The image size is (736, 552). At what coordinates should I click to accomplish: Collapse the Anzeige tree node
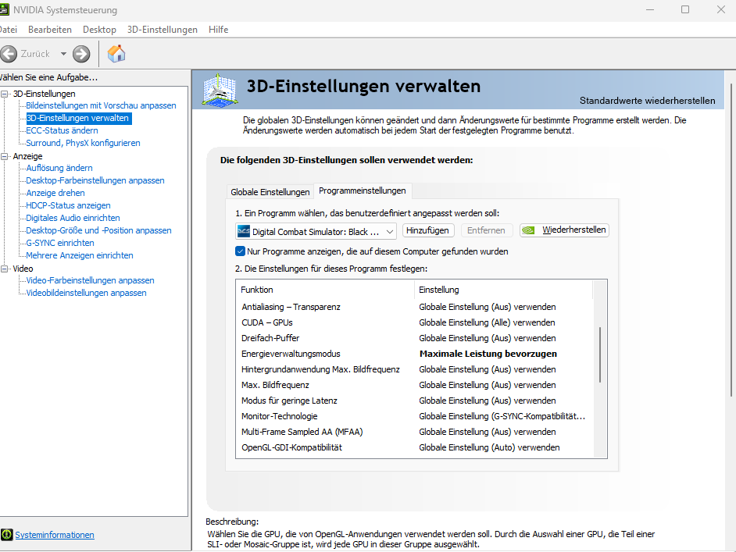(x=5, y=156)
